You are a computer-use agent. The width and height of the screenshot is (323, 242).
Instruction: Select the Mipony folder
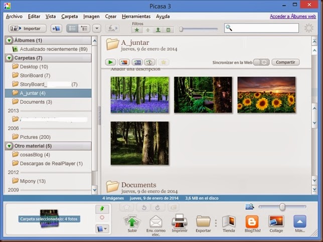48,181
